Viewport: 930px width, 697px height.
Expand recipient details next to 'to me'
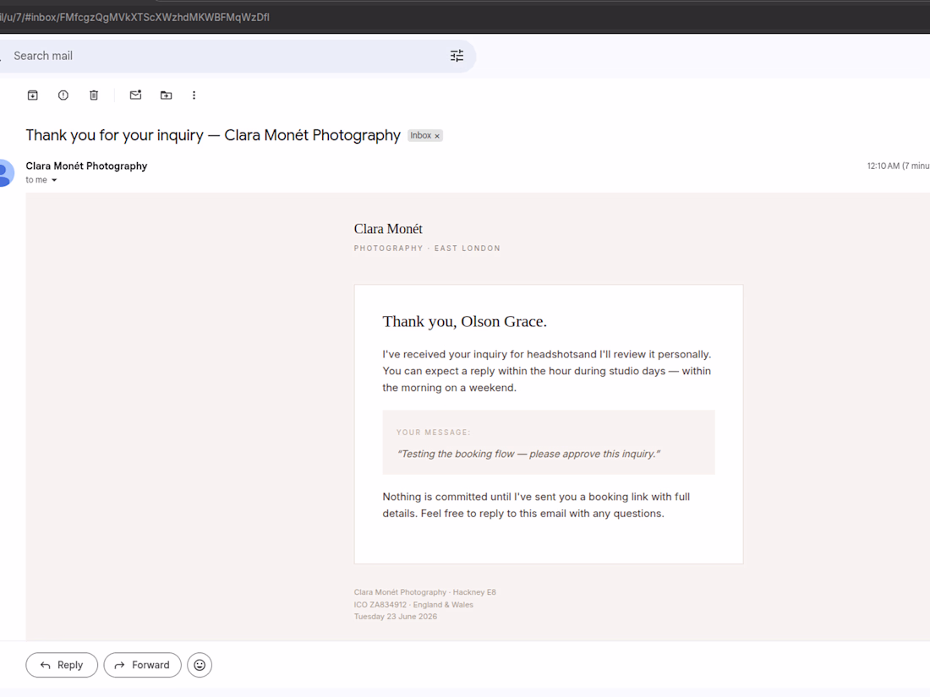pyautogui.click(x=54, y=180)
